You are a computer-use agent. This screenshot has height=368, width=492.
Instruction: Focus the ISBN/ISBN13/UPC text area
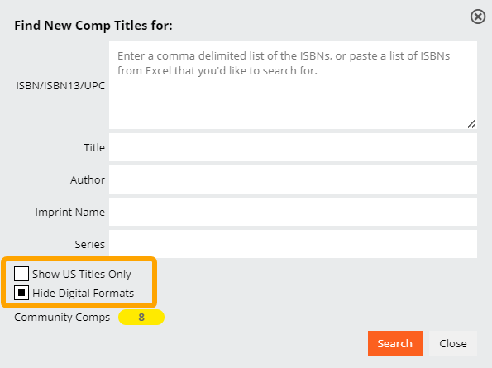pos(293,85)
